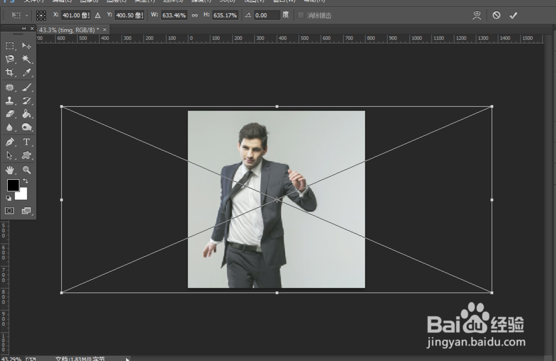556x361 pixels.
Task: Select the Healing Brush tool
Action: 9,87
